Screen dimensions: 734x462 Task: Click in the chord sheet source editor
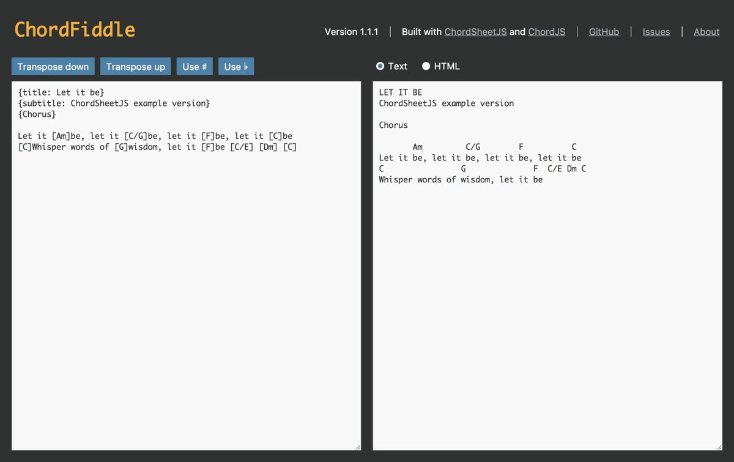pos(187,266)
